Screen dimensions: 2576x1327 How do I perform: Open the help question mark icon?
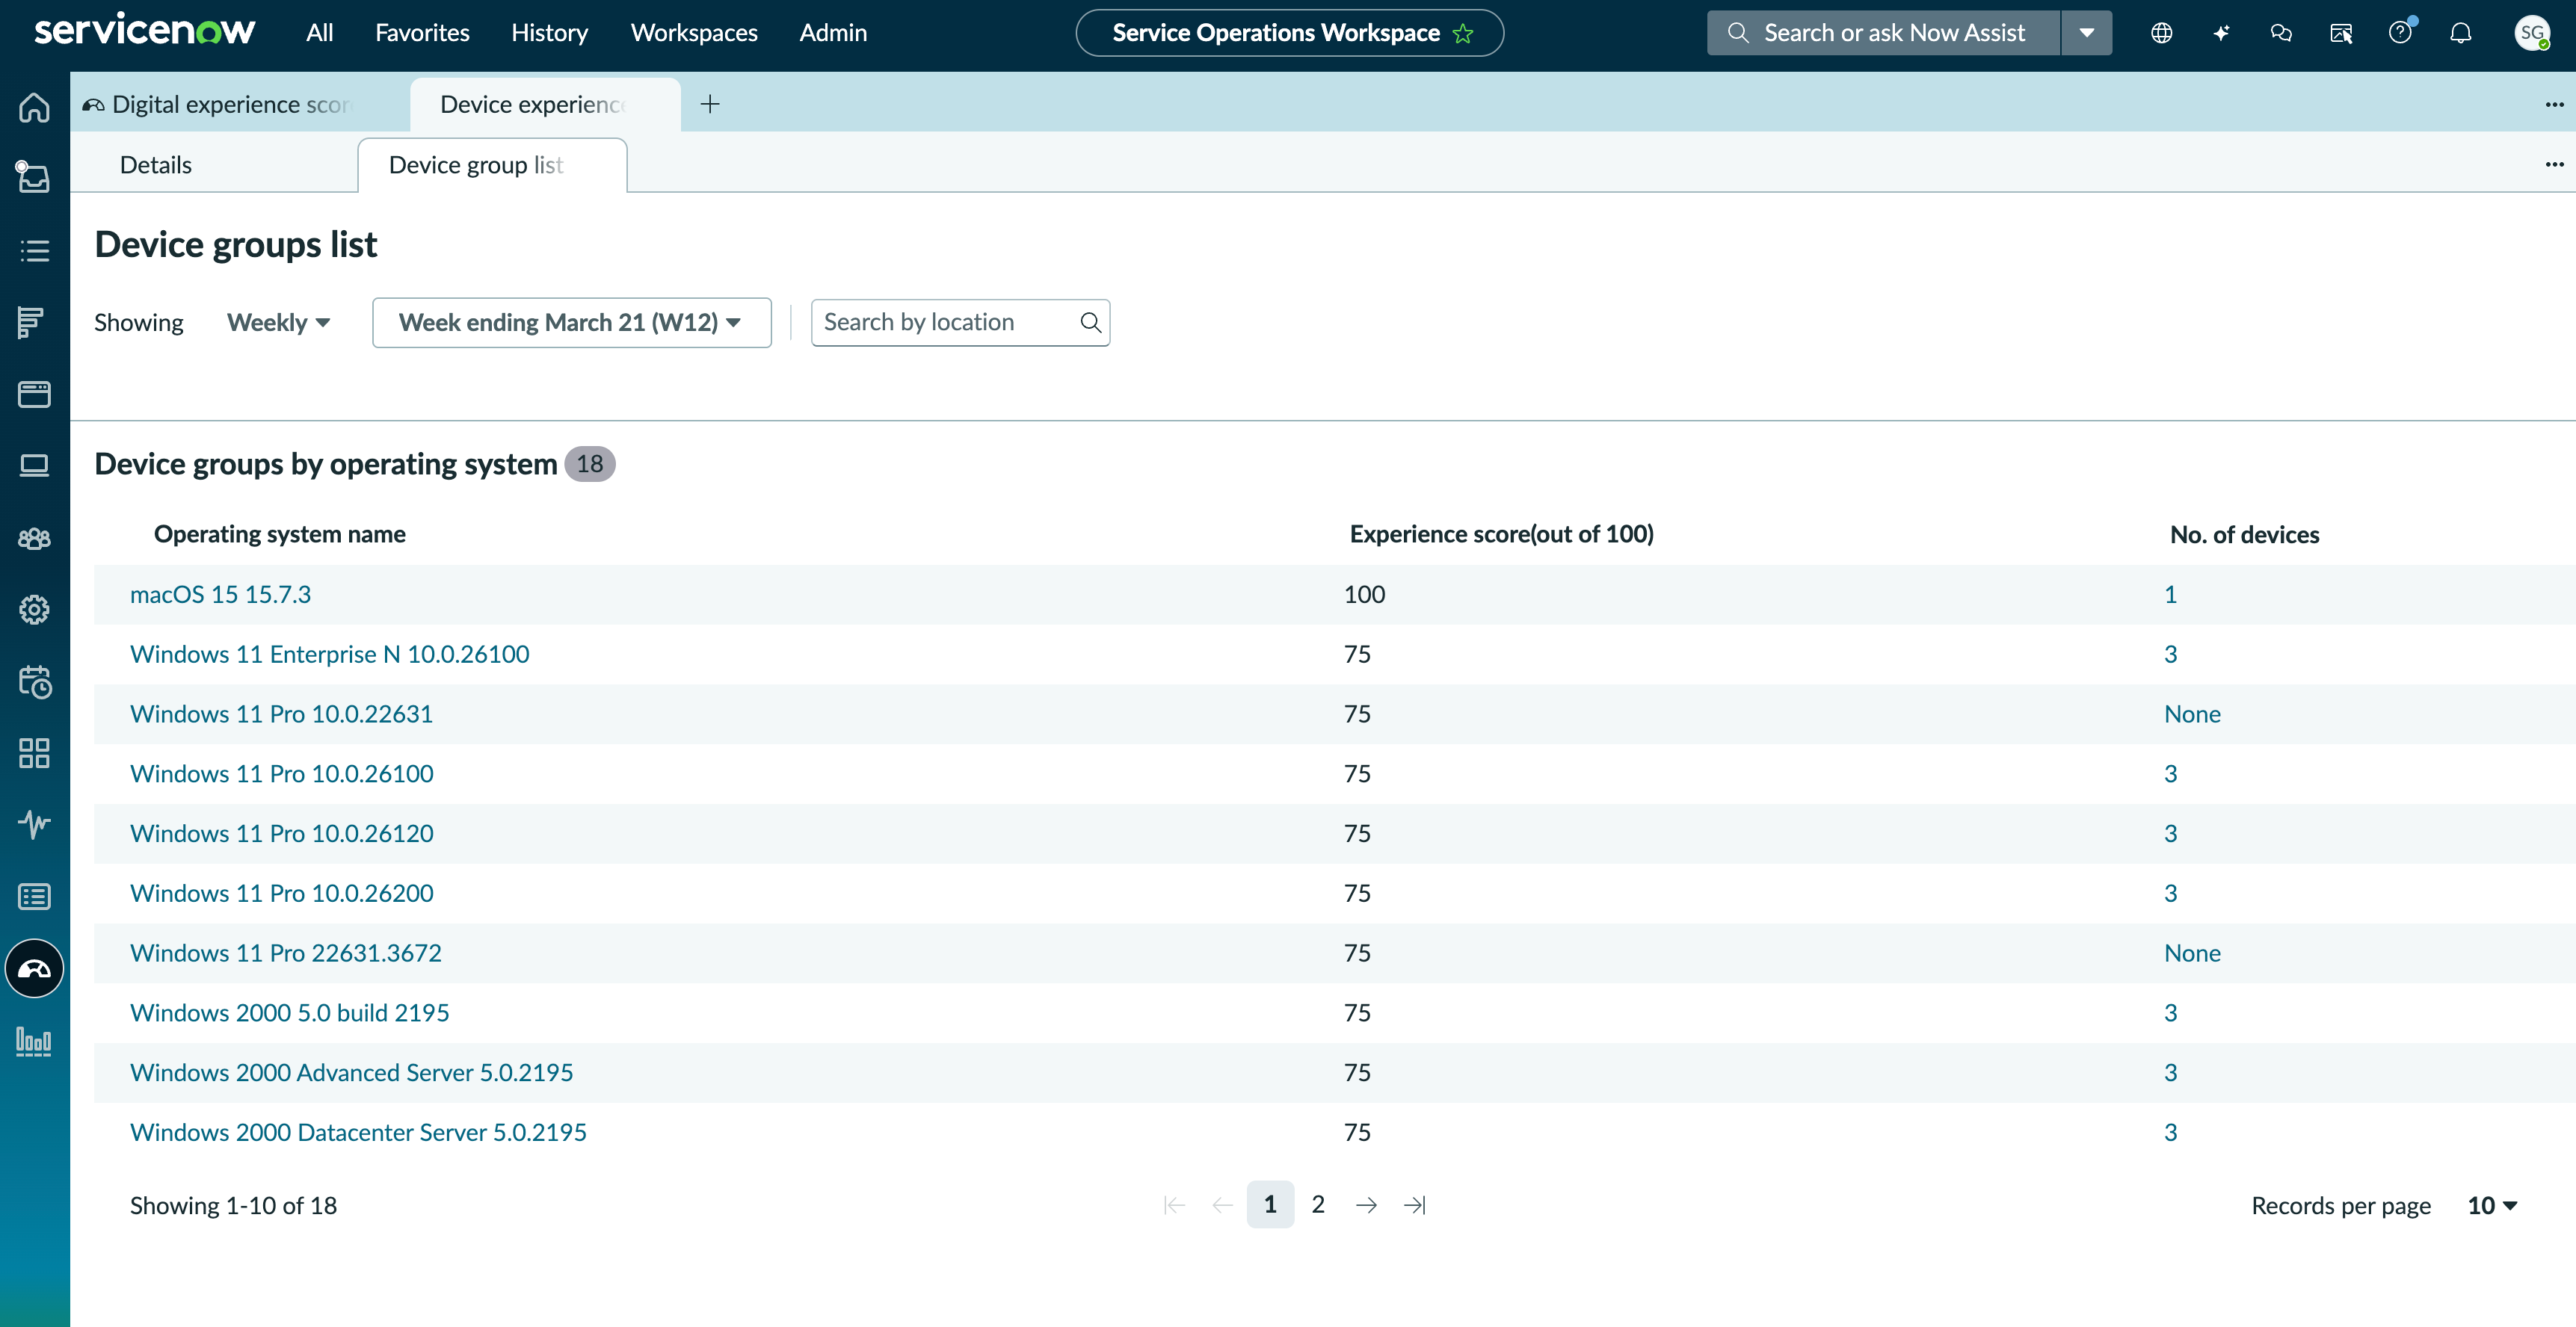tap(2400, 33)
